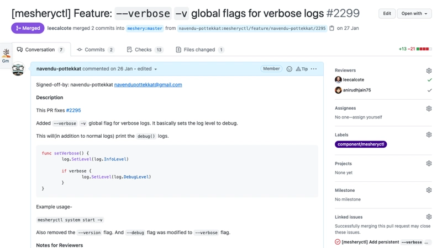Open Assignees settings gear
442x248 pixels.
coord(429,109)
